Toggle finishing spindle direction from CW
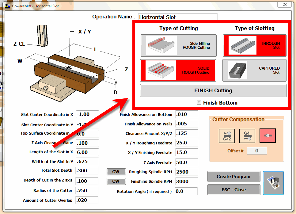 click(116, 181)
